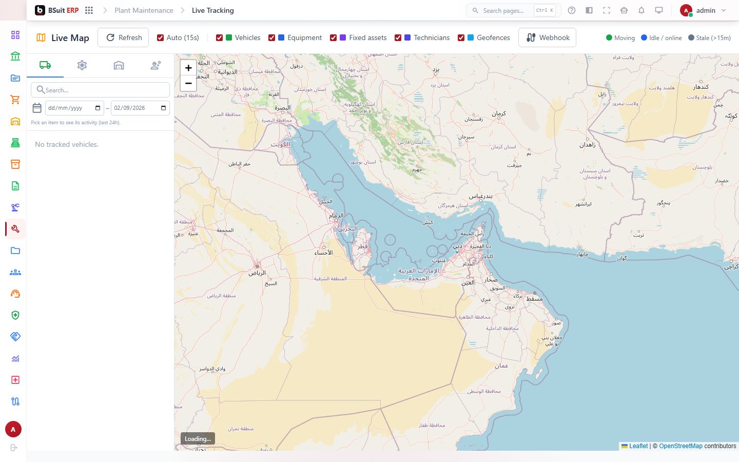Zoom in on the map

pyautogui.click(x=188, y=68)
